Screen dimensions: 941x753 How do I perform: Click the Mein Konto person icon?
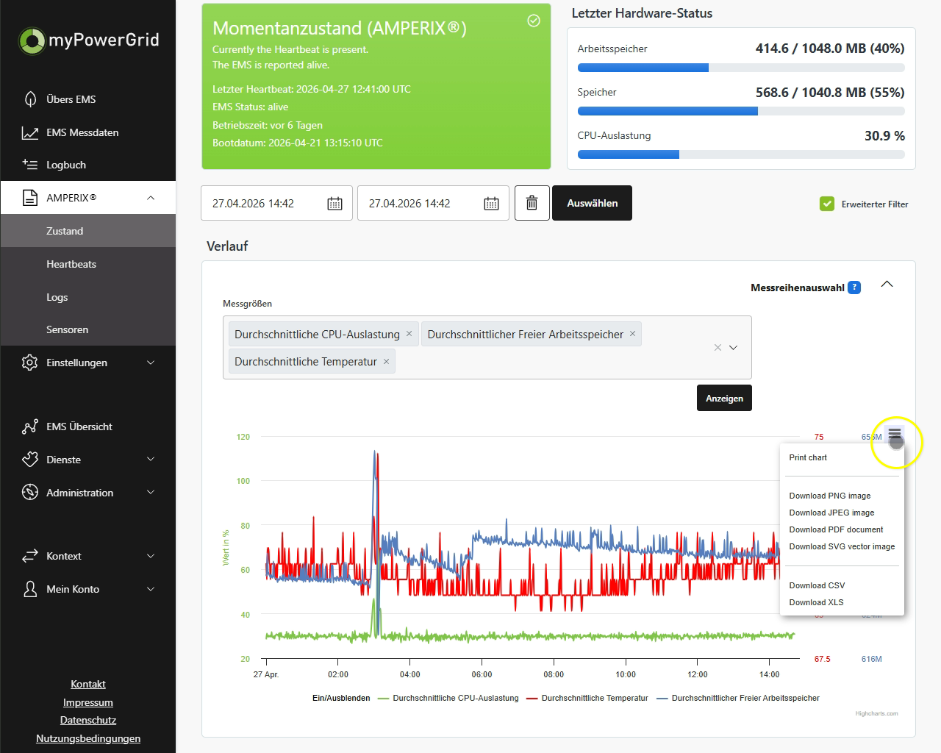30,589
